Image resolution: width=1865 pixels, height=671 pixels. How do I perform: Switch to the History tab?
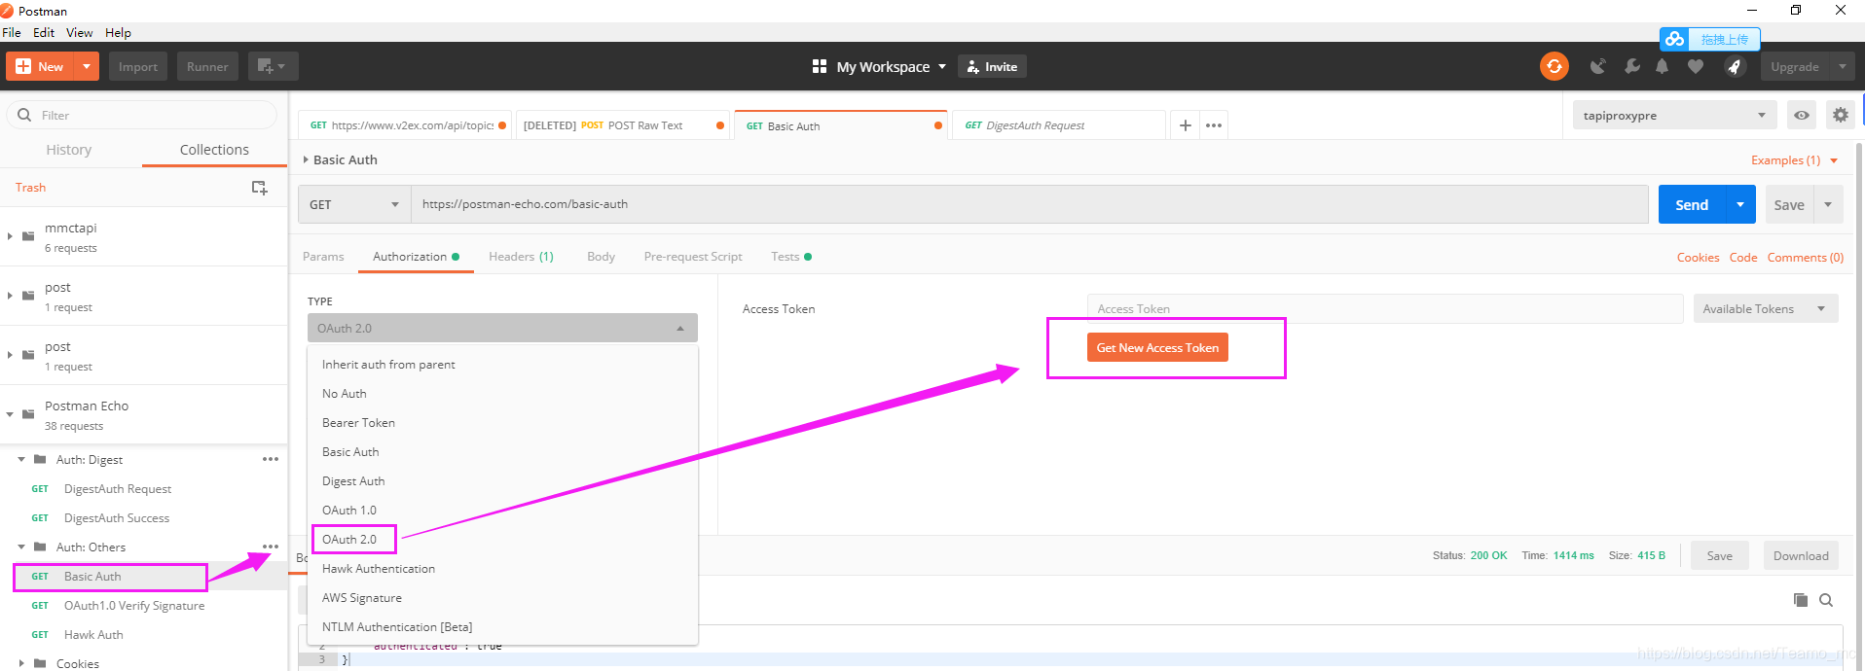69,150
